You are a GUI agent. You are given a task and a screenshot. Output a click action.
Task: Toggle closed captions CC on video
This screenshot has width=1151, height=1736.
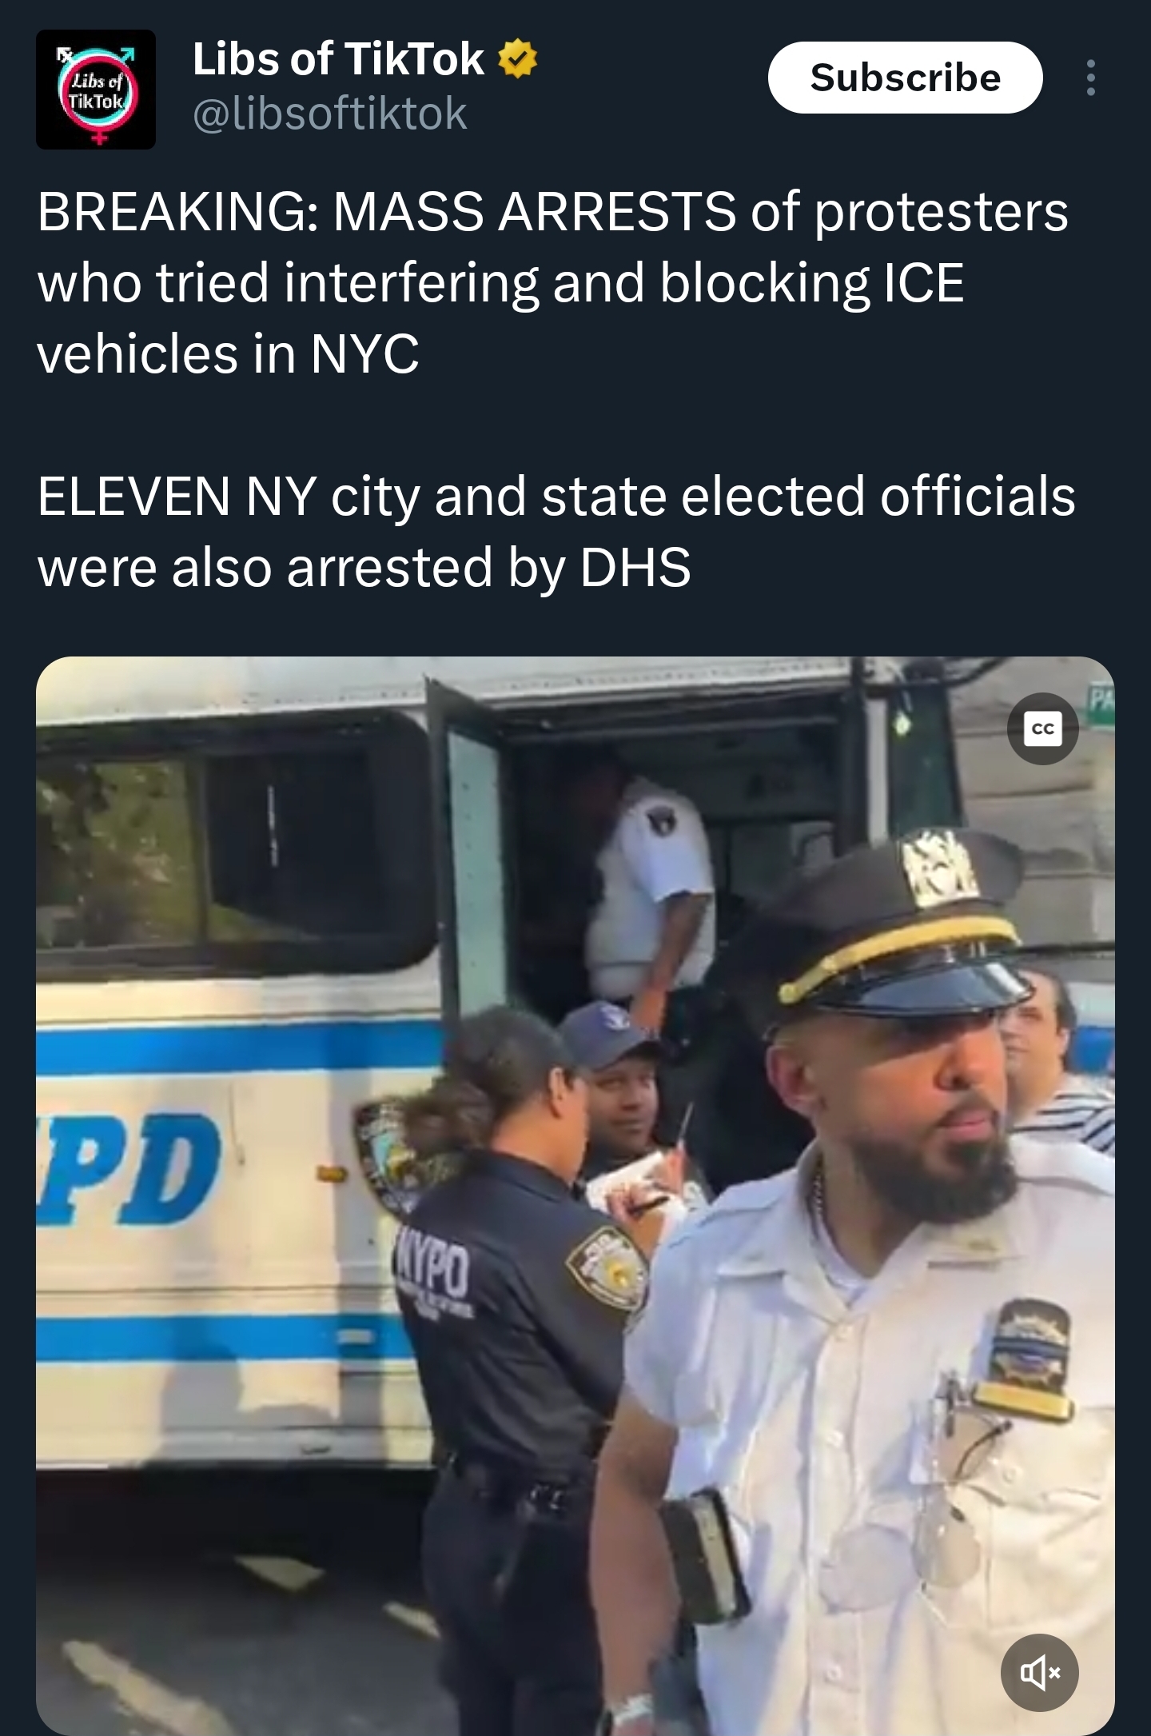click(1042, 728)
